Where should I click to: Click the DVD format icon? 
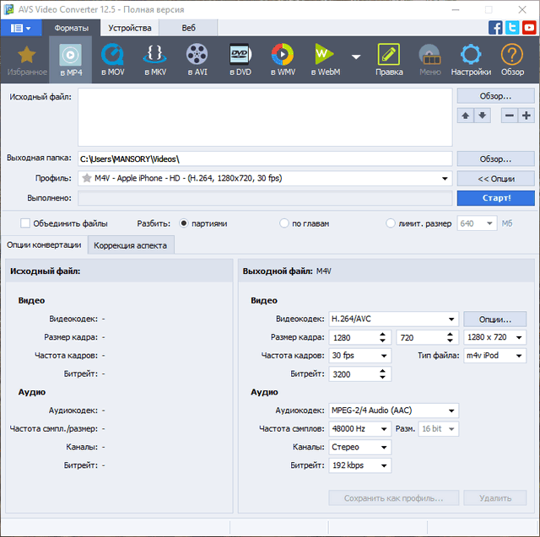tap(240, 59)
